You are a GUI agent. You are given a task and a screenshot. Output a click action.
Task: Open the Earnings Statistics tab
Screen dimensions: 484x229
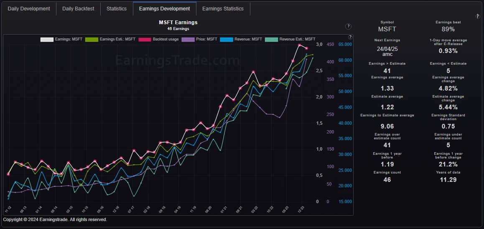tap(223, 9)
